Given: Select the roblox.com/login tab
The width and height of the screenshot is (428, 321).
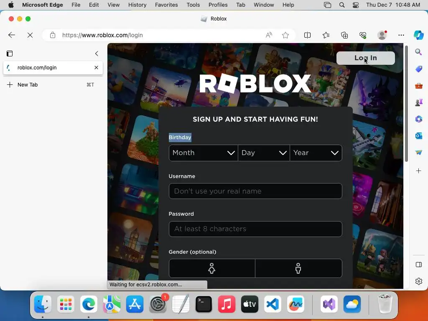Looking at the screenshot, I should (x=53, y=67).
